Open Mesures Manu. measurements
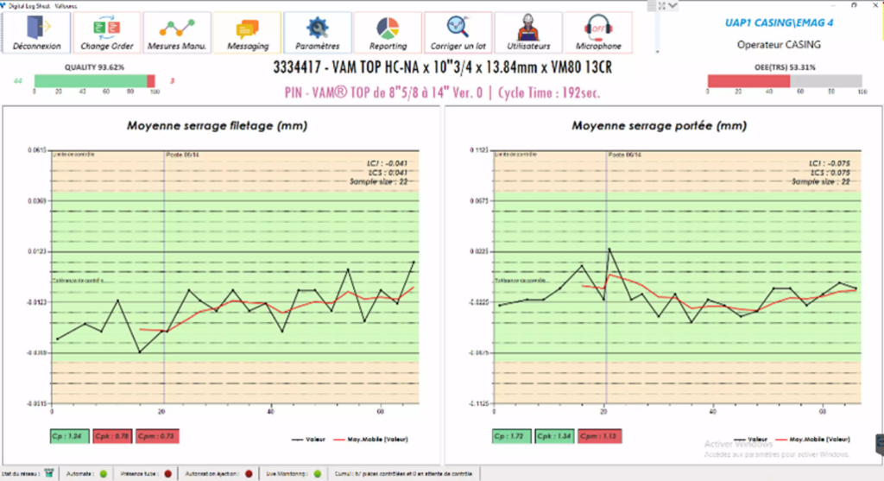 (x=176, y=33)
